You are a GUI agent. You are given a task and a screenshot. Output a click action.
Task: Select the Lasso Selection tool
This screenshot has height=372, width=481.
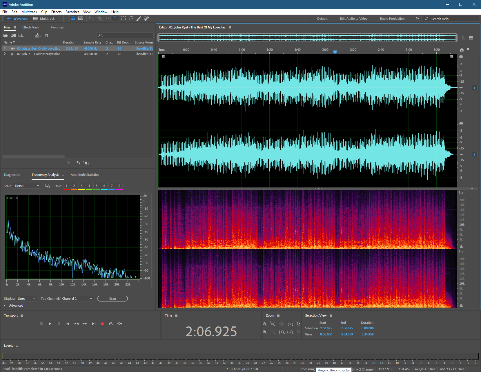[x=131, y=18]
